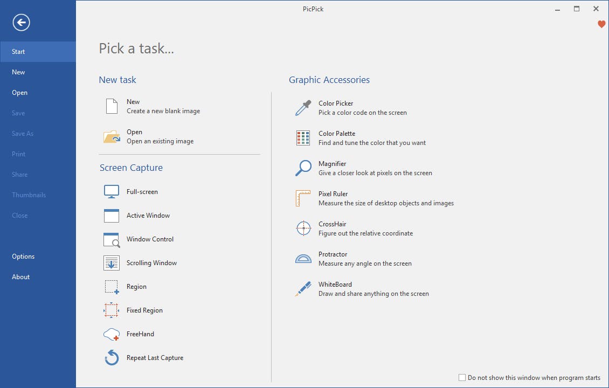Screen dimensions: 609x388
Task: Click the Fixed Region capture icon
Action: coord(112,310)
